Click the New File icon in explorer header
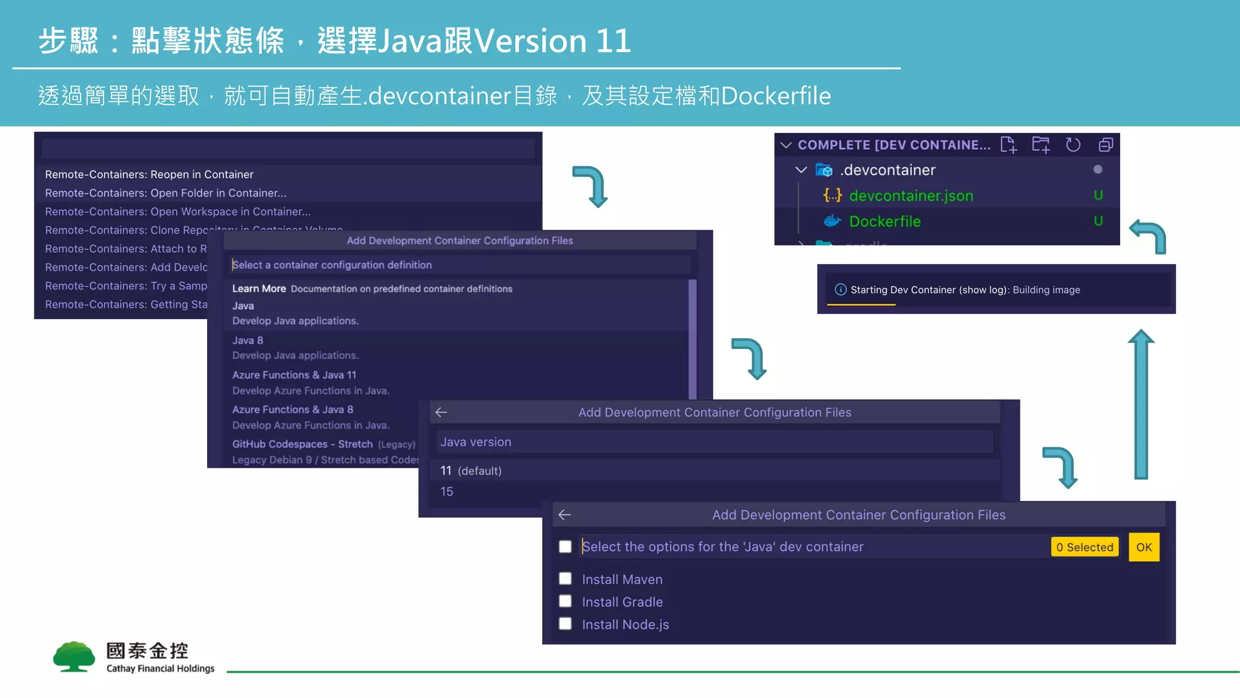The height and width of the screenshot is (698, 1240). (x=1008, y=145)
